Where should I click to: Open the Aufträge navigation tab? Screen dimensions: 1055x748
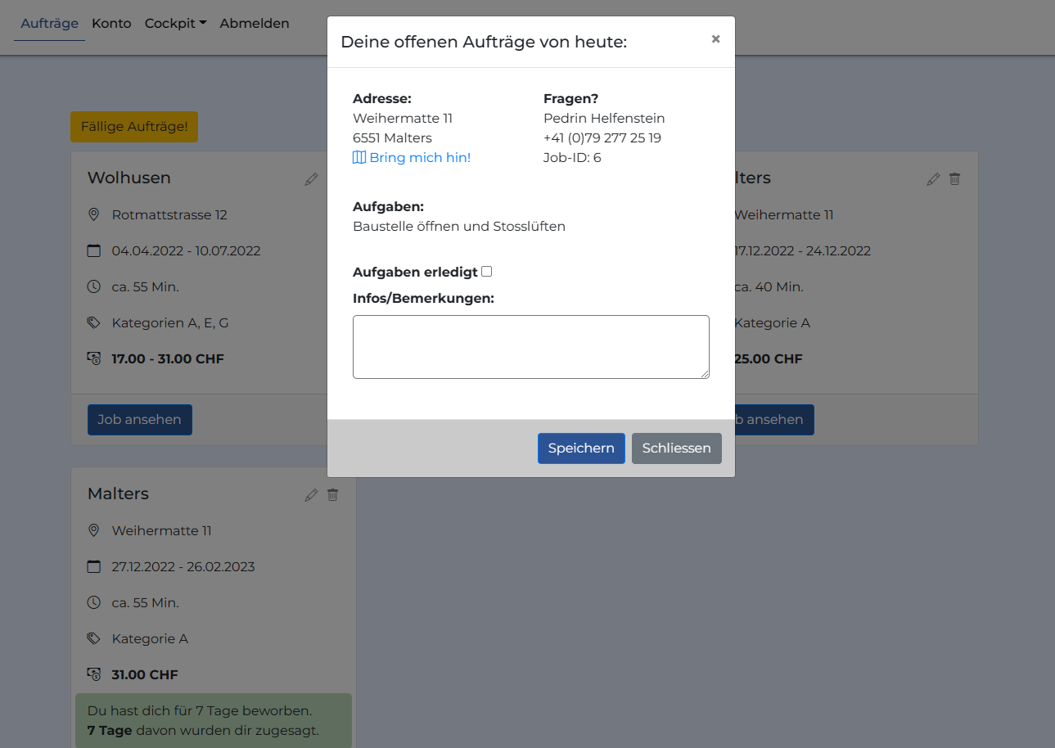pyautogui.click(x=49, y=24)
